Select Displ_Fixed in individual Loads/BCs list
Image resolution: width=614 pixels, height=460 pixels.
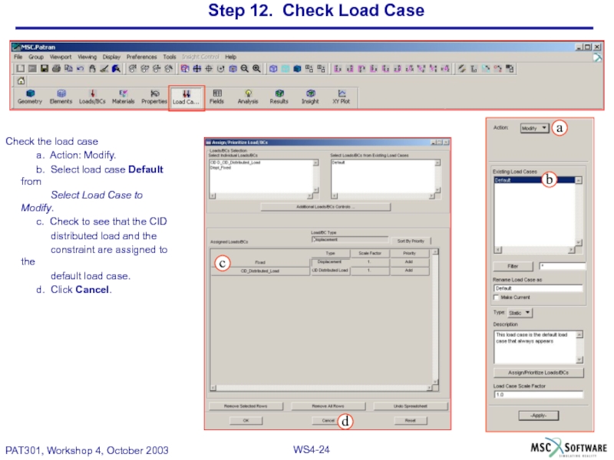tap(221, 168)
